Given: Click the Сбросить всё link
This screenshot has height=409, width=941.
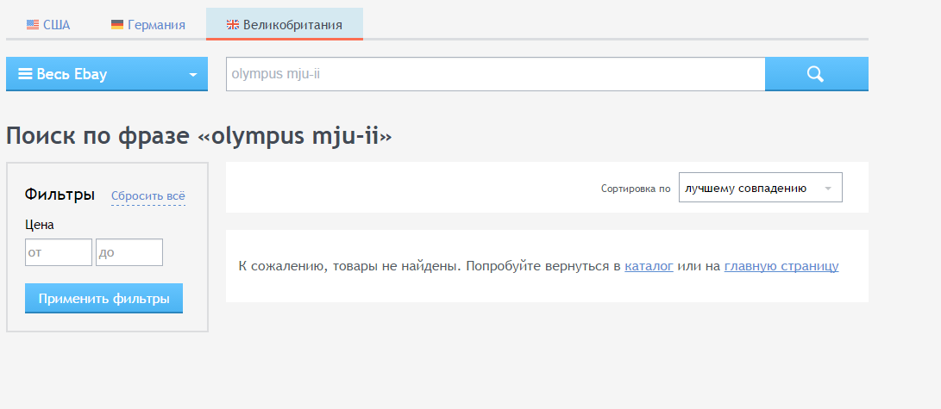Looking at the screenshot, I should click(x=148, y=195).
